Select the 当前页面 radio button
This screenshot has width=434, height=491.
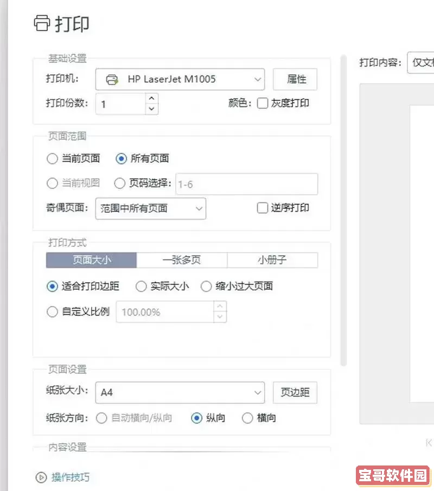(x=52, y=158)
